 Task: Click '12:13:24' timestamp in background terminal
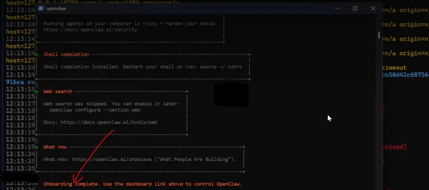click(20, 154)
